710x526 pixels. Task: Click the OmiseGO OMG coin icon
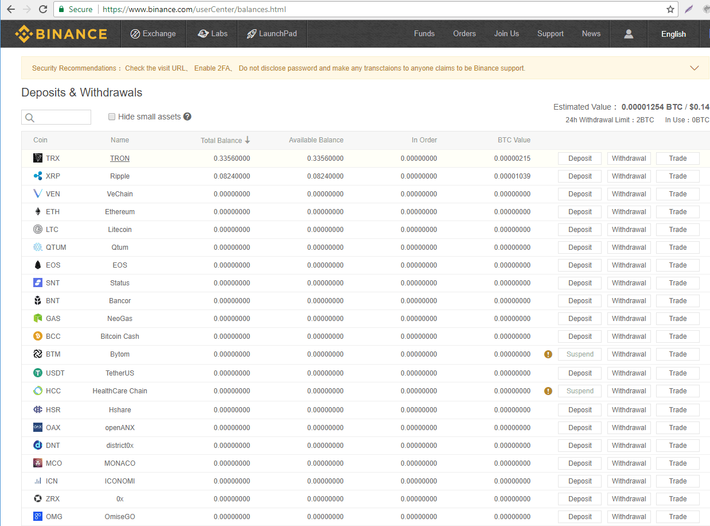point(38,517)
